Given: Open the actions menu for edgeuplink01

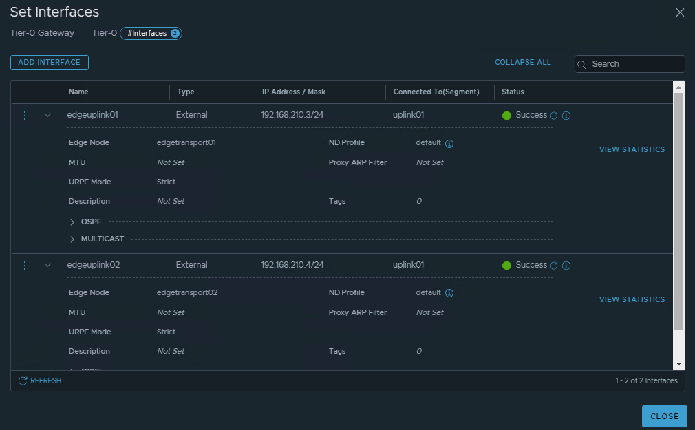Looking at the screenshot, I should tap(25, 116).
